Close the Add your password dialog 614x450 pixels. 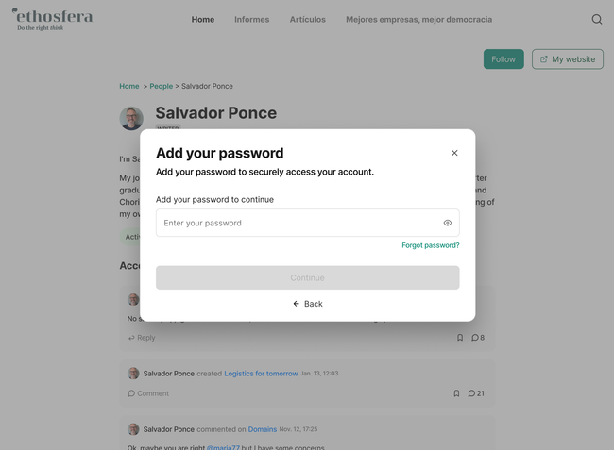point(454,153)
